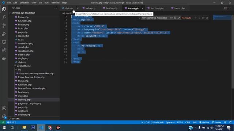The width and height of the screenshot is (234, 131).
Task: Click the Ln 1, Col 1 cursor position
Action: 152,122
